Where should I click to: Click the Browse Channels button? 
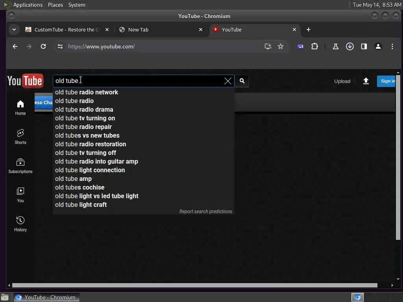coord(44,103)
